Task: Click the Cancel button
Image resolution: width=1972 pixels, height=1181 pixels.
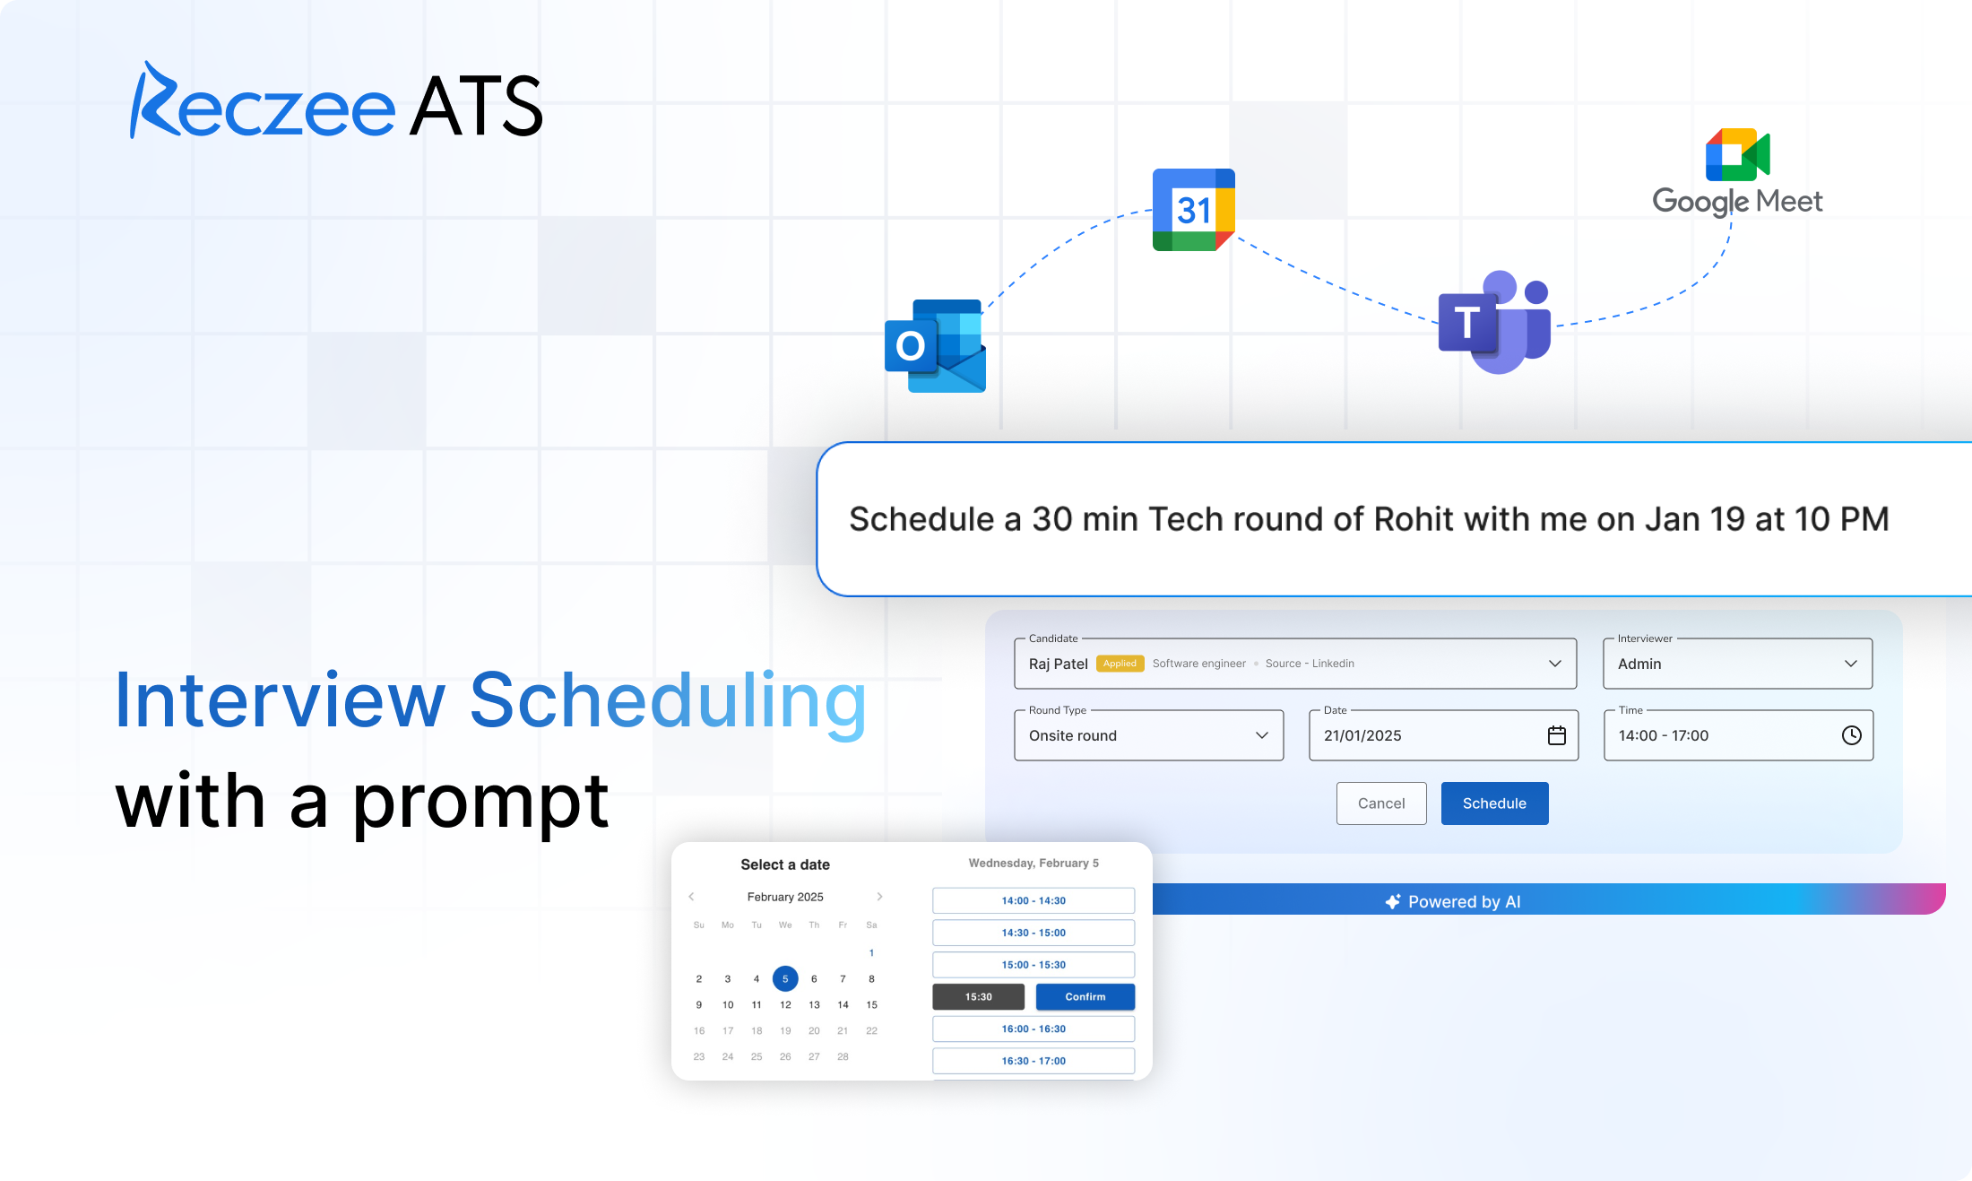Action: pos(1382,803)
